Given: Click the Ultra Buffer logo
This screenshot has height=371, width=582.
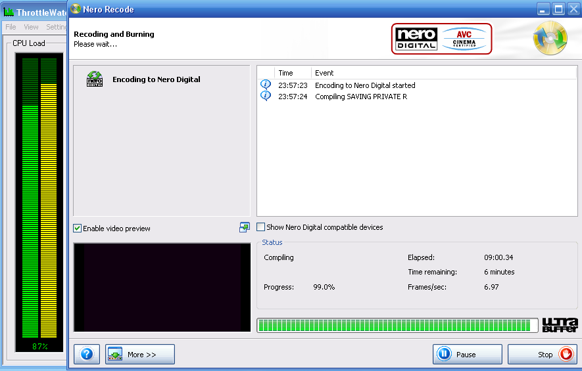Looking at the screenshot, I should 560,325.
